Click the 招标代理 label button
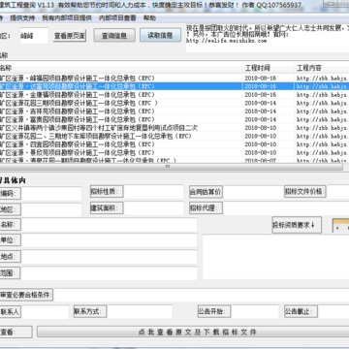Image resolution: width=349 pixels, height=349 pixels. [206, 208]
